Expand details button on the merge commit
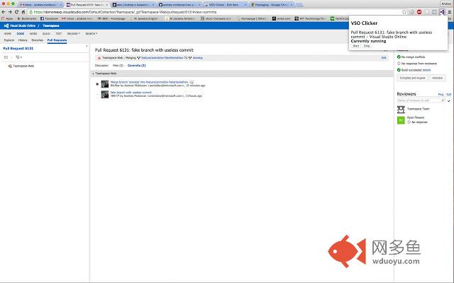 [x=192, y=82]
